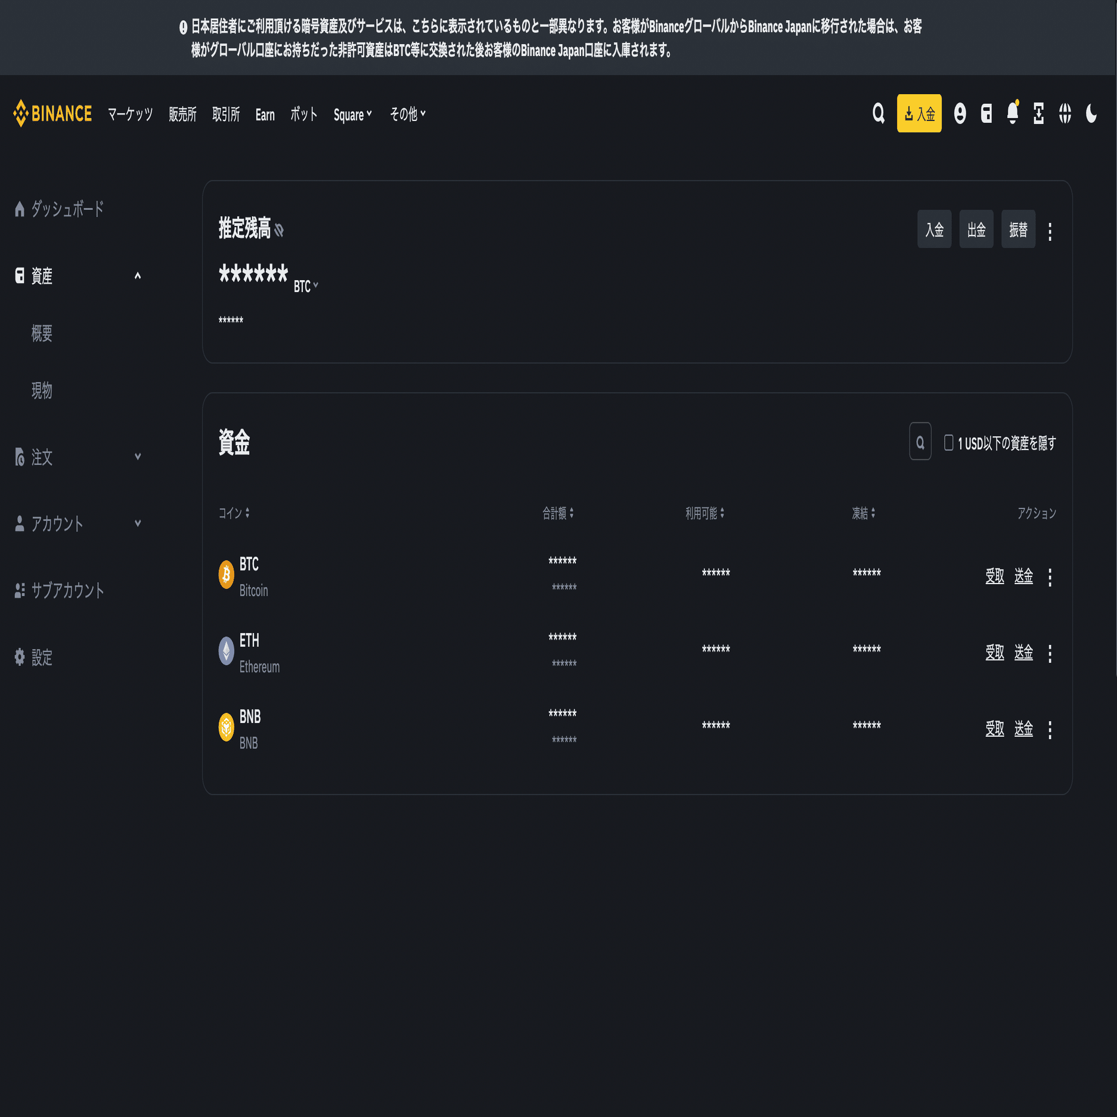Click 送金 for BNB
The height and width of the screenshot is (1117, 1117).
coord(1023,728)
